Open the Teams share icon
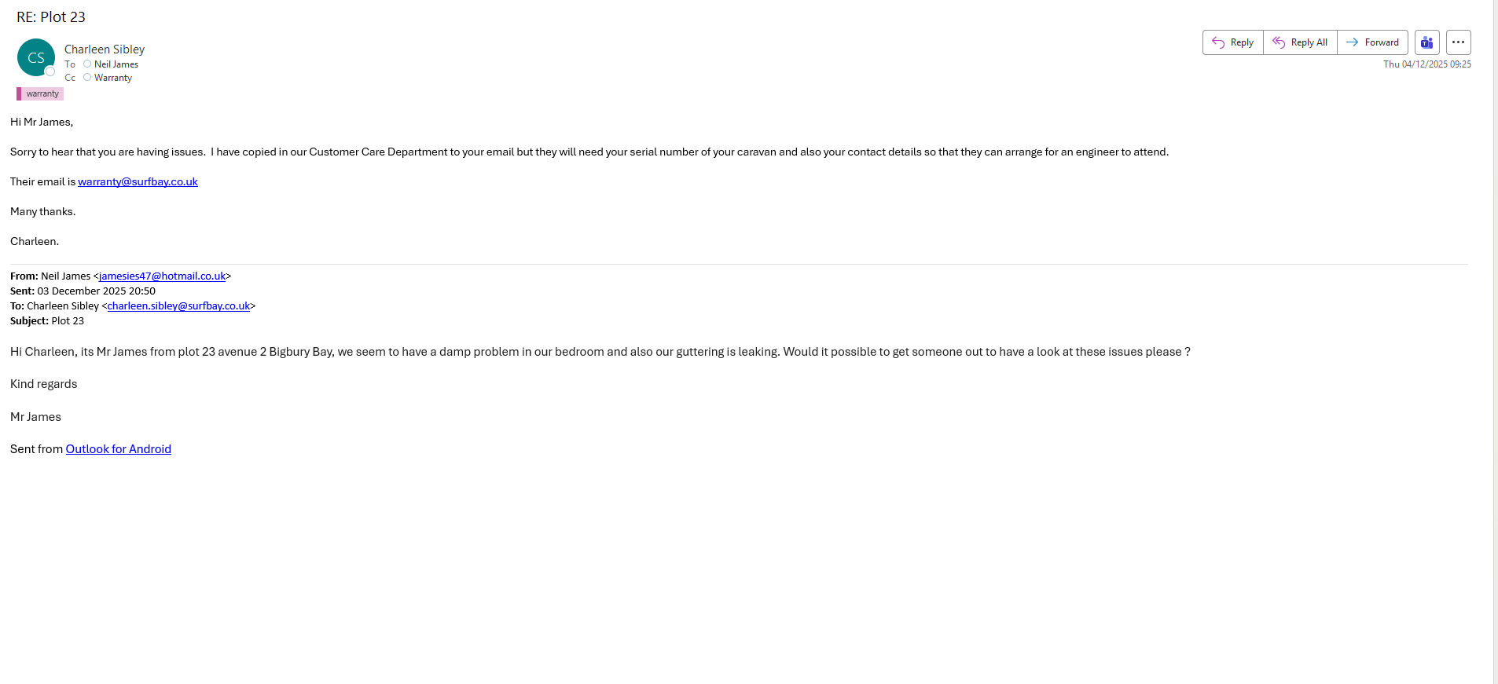The image size is (1498, 684). (x=1426, y=42)
